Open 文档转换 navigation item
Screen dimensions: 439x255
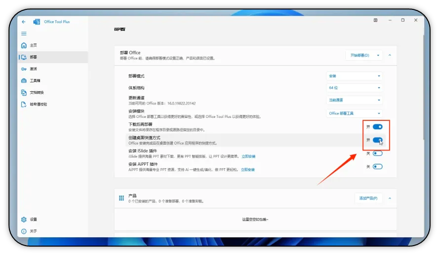pyautogui.click(x=53, y=92)
